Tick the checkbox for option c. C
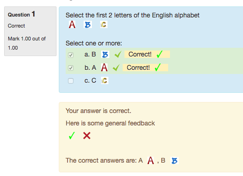Screen dimensions: 243x176 tap(71, 81)
